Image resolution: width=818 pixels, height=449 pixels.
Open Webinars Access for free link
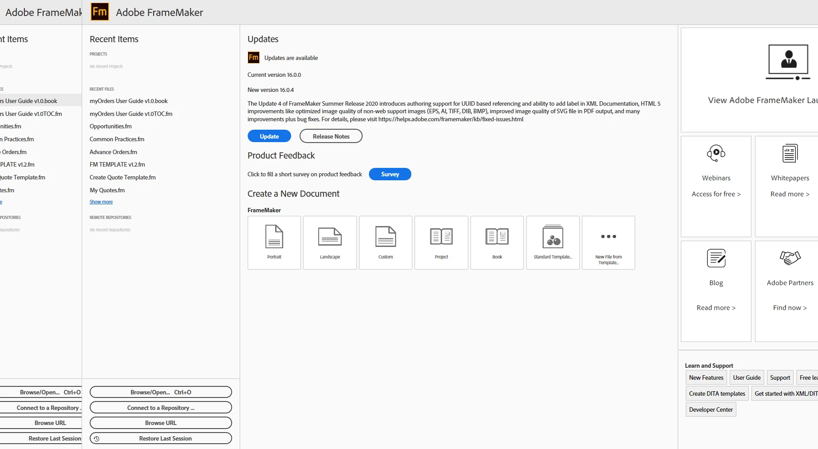pyautogui.click(x=716, y=194)
